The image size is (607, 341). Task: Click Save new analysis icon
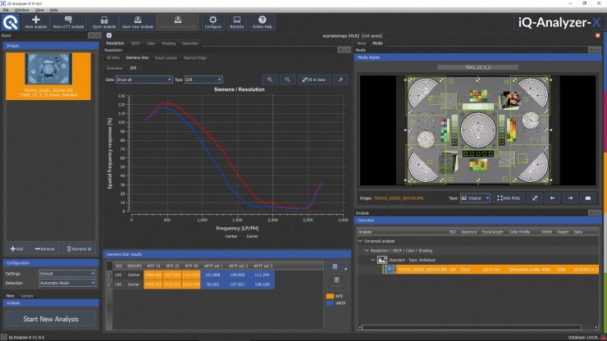pos(138,22)
